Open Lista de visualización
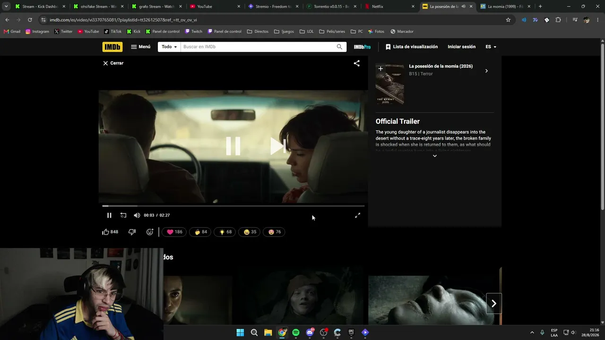The width and height of the screenshot is (605, 340). point(412,47)
